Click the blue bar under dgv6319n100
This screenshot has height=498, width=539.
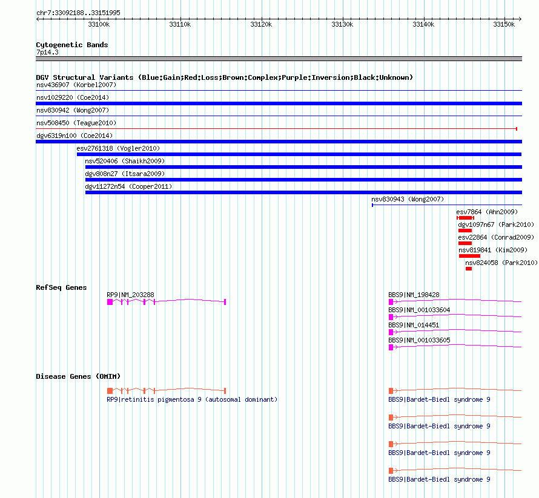pos(279,142)
